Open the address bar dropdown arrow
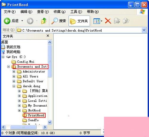Image resolution: width=149 pixels, height=137 pixels. [x=144, y=30]
